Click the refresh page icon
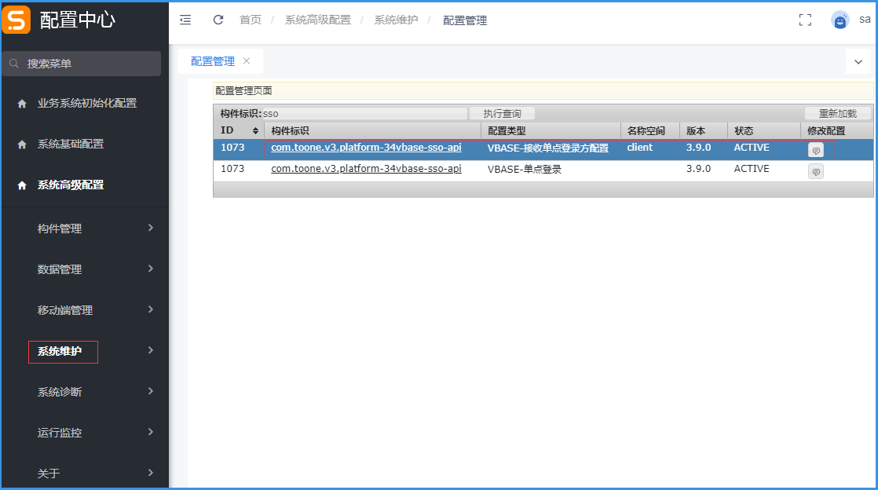 click(218, 20)
